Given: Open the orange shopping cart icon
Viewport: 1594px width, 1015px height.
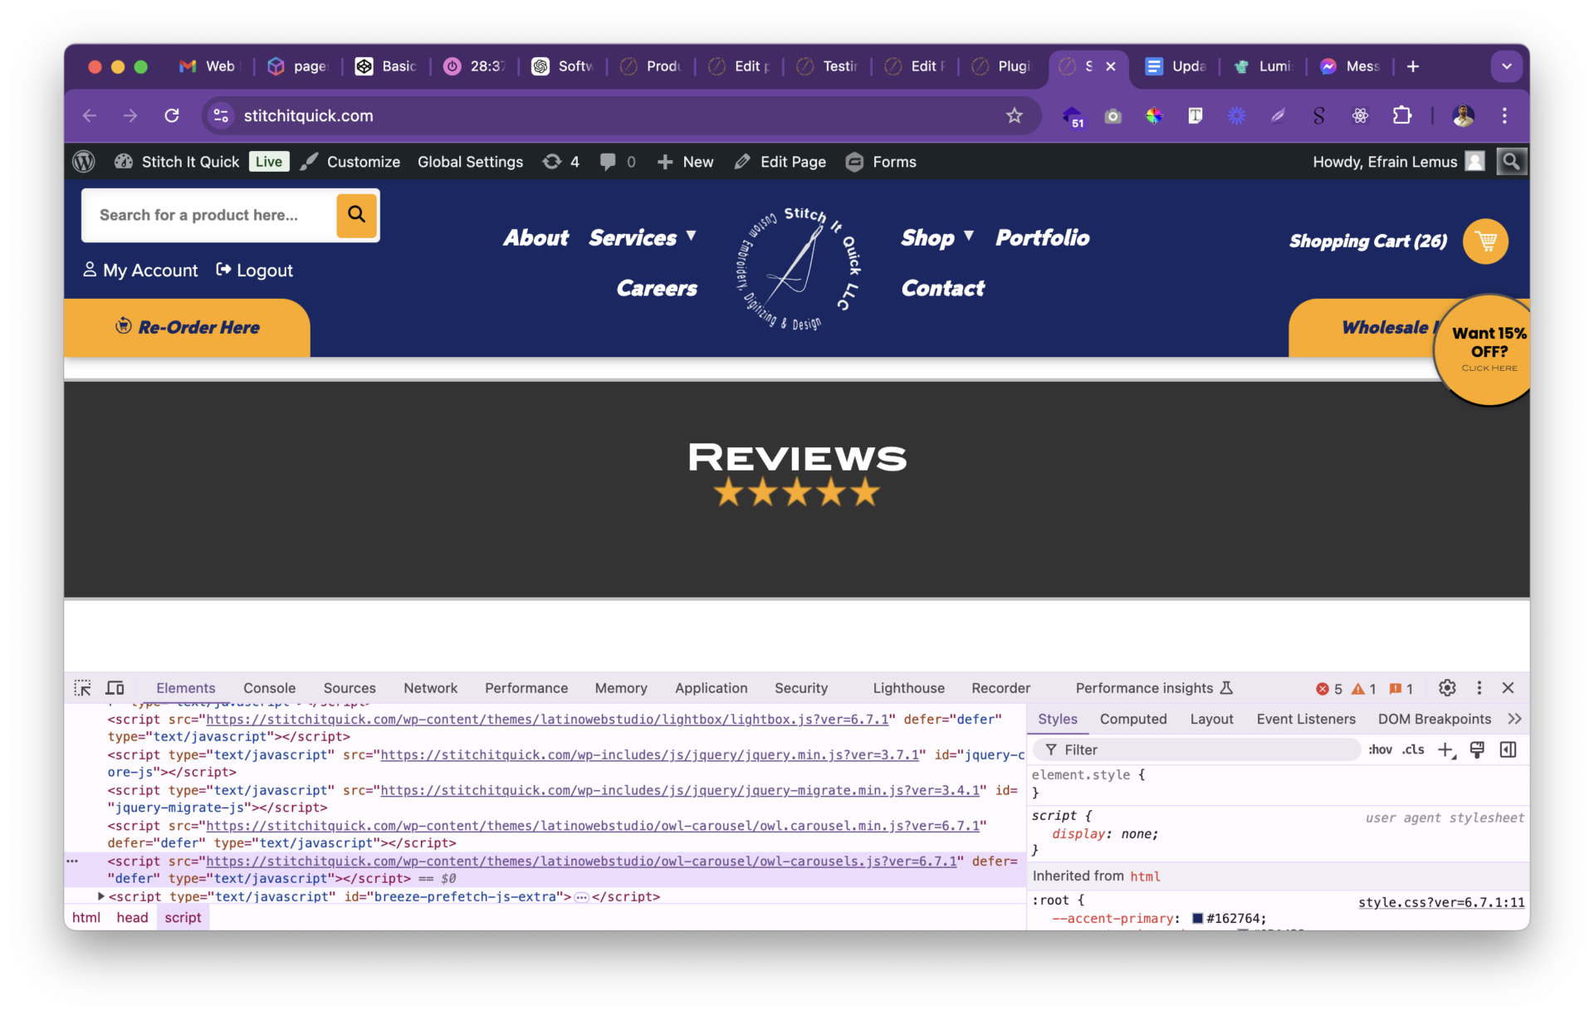Looking at the screenshot, I should 1486,242.
